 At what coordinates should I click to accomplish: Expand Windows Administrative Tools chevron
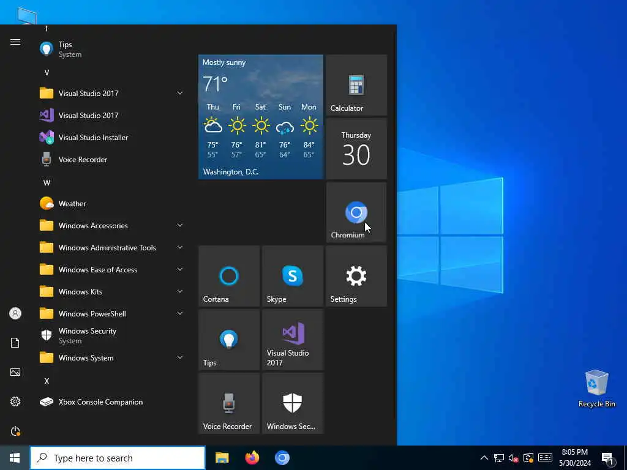click(x=180, y=247)
